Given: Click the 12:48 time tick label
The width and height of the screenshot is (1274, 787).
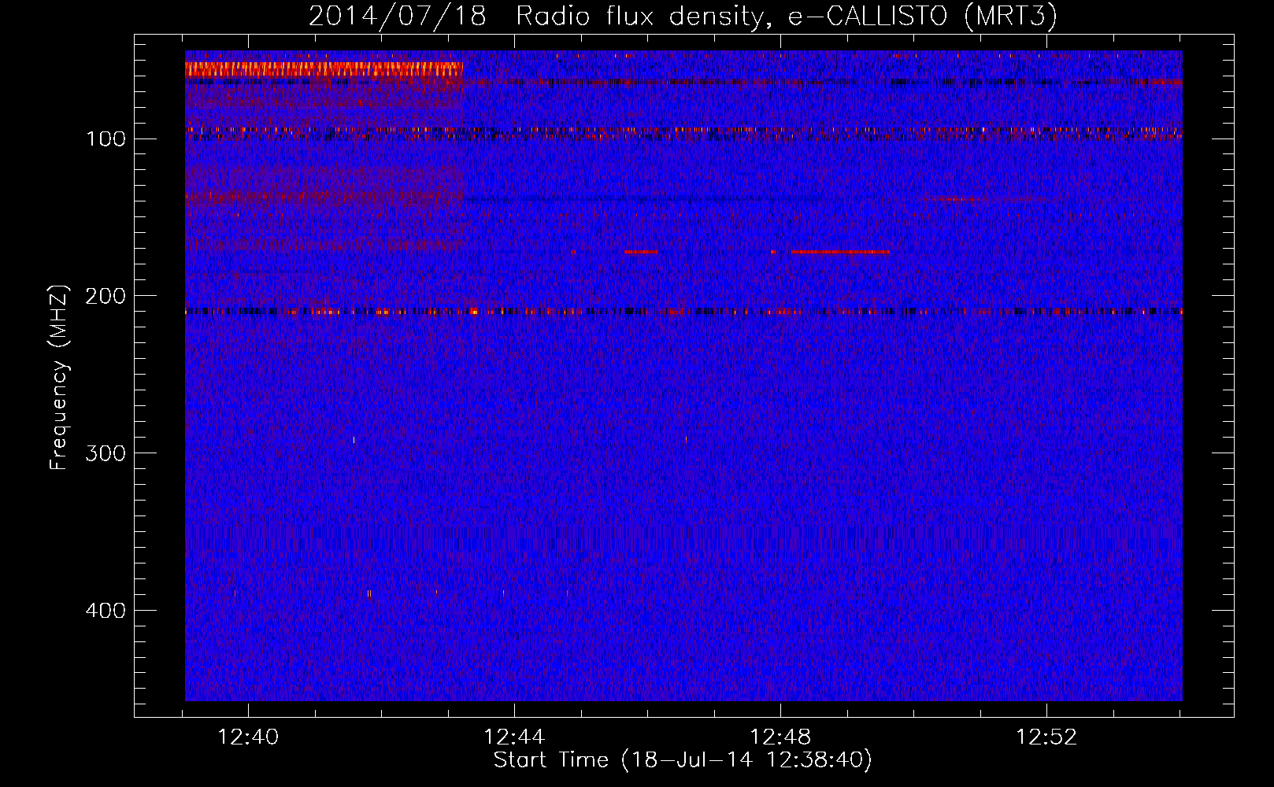Looking at the screenshot, I should [780, 737].
